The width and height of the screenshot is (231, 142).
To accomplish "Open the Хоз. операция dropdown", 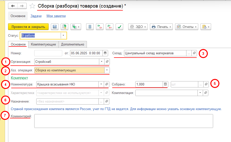I will [x=107, y=70].
